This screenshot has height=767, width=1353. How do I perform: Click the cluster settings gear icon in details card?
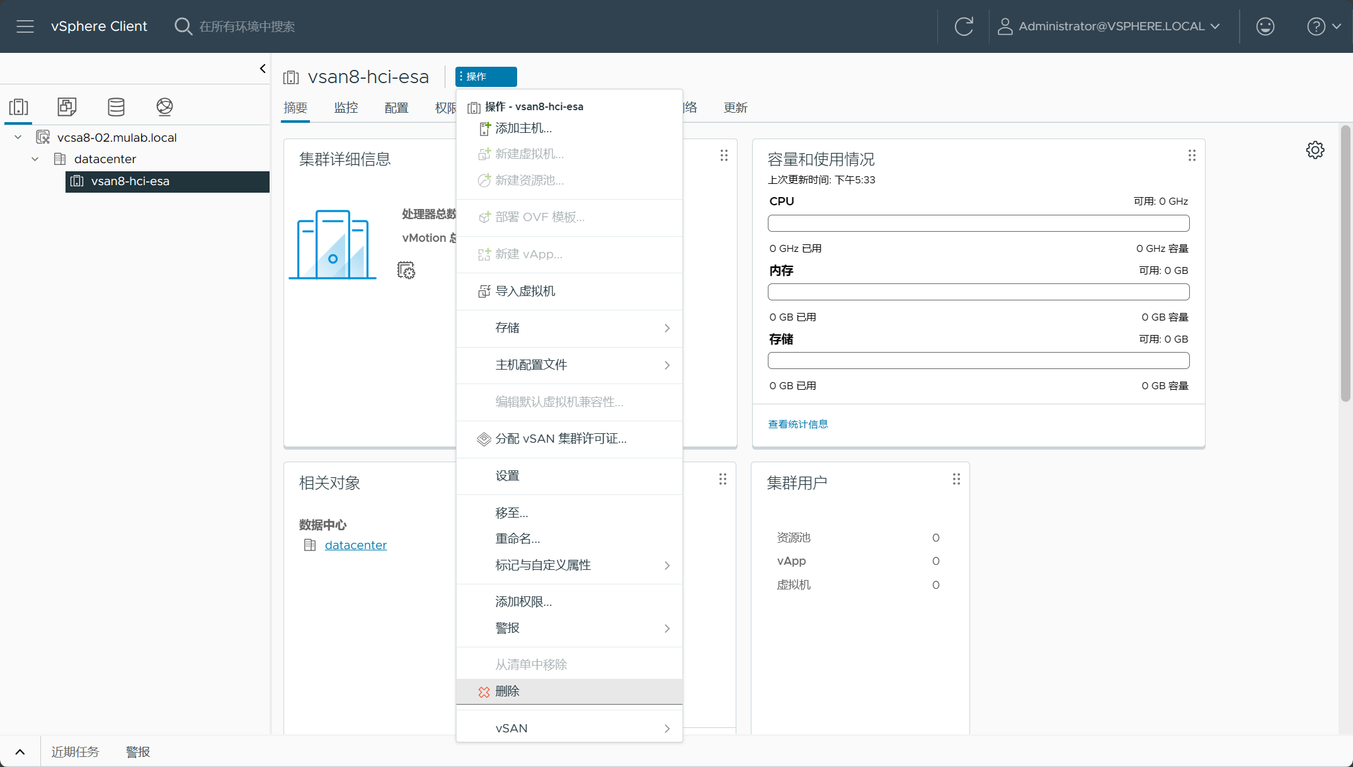[x=406, y=271]
